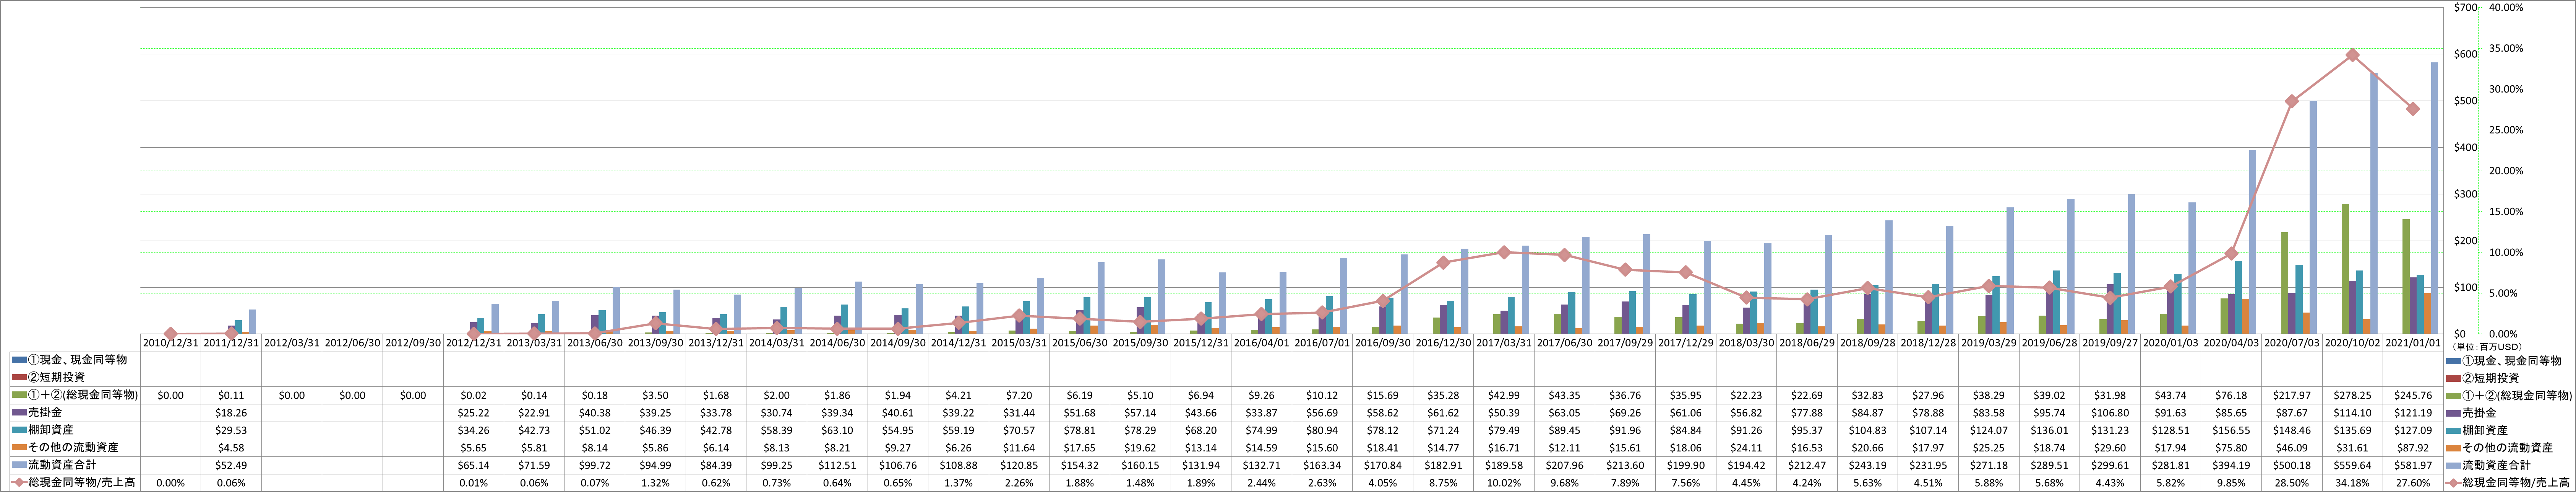
Task: Click the cell showing $136.01
Action: (x=2049, y=430)
